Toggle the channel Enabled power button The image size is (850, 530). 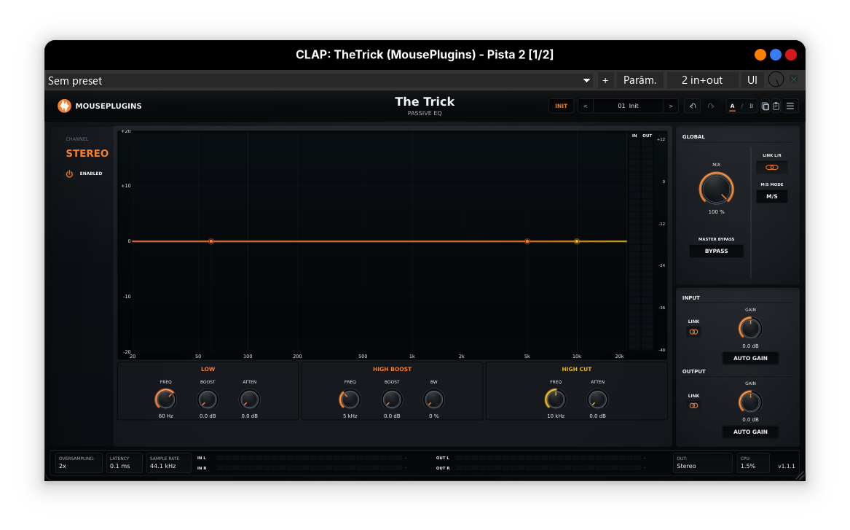69,174
